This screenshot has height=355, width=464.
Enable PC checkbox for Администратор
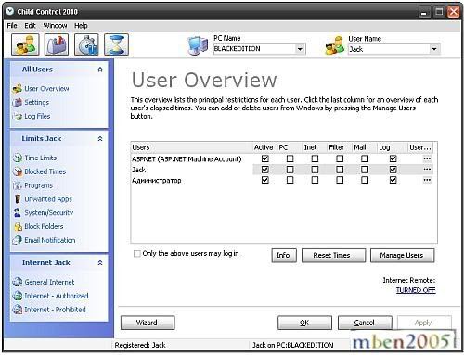click(290, 180)
